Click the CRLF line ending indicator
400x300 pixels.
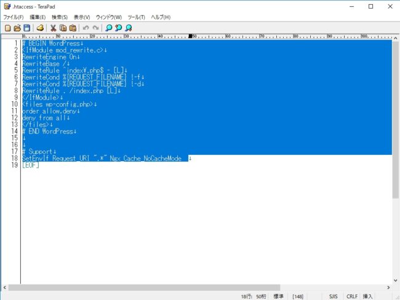click(352, 296)
